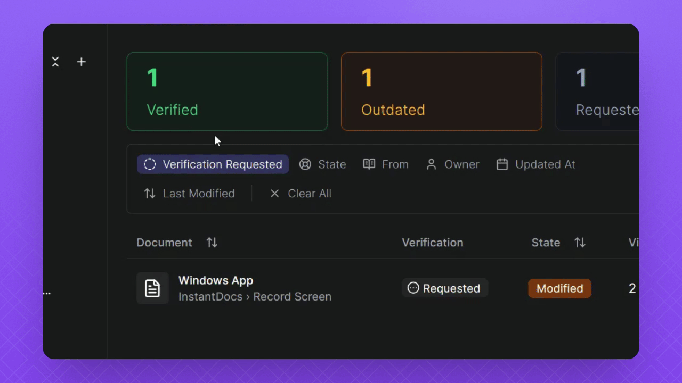Open the Last Modified sort dropdown
Viewport: 682px width, 383px height.
[190, 194]
